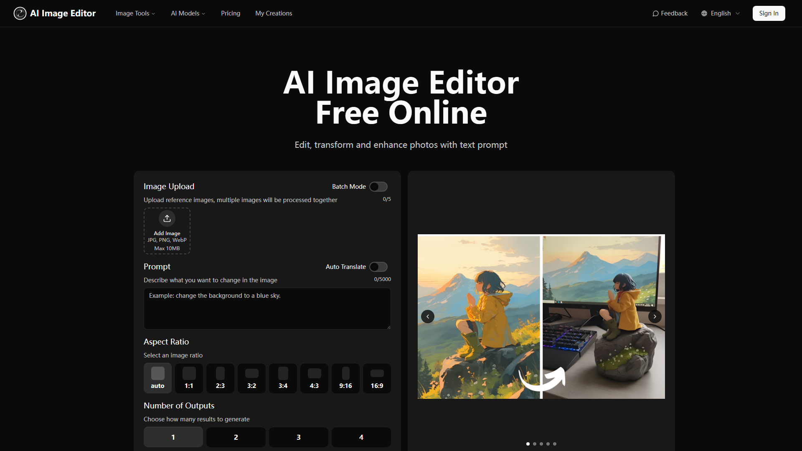Select the auto aspect ratio option
The width and height of the screenshot is (802, 451).
click(x=157, y=378)
